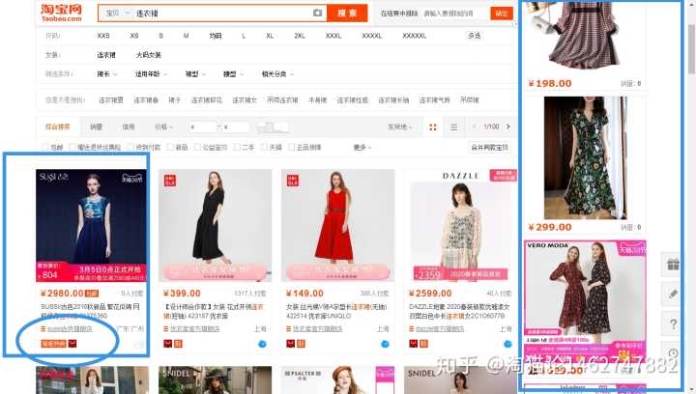Click the question mark help icon
Screen dimensions: 696x394
point(673,324)
